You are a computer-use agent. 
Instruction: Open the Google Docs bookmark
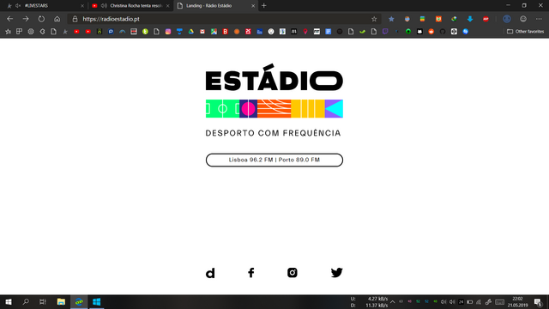(x=328, y=32)
